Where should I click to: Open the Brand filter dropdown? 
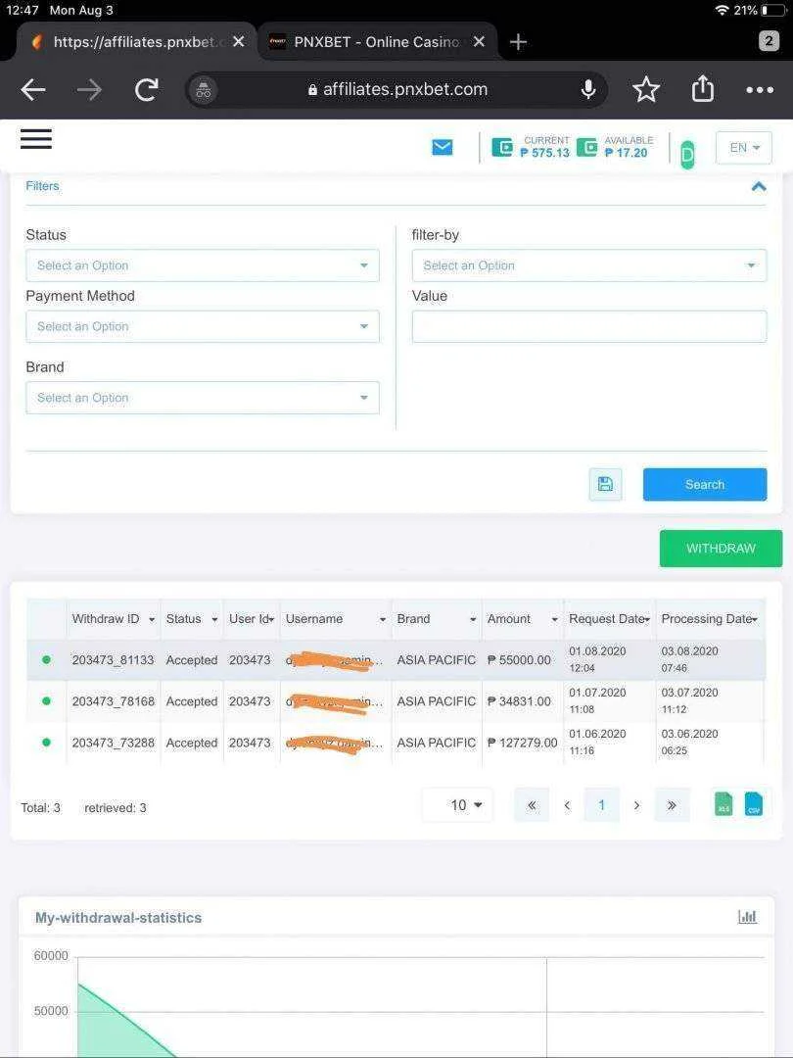coord(203,398)
